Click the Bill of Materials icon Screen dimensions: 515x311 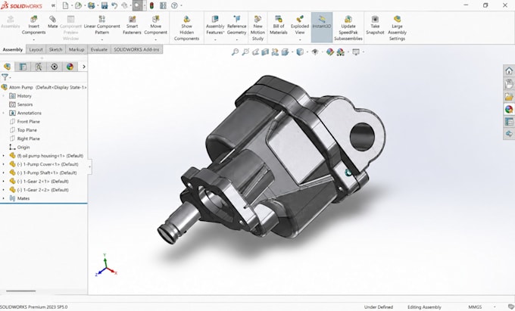click(279, 25)
